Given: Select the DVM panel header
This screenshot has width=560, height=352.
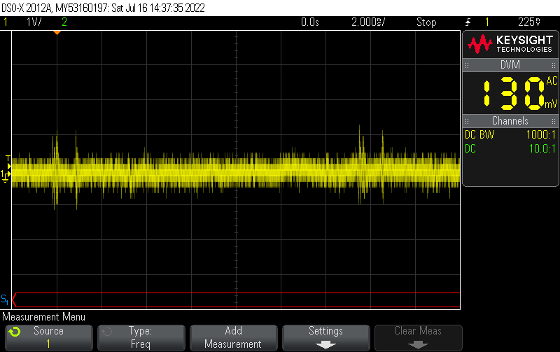Looking at the screenshot, I should 510,65.
